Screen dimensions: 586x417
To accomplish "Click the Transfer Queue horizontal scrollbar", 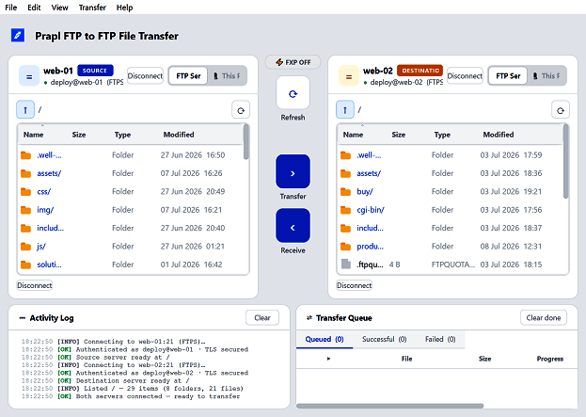I will (x=389, y=406).
